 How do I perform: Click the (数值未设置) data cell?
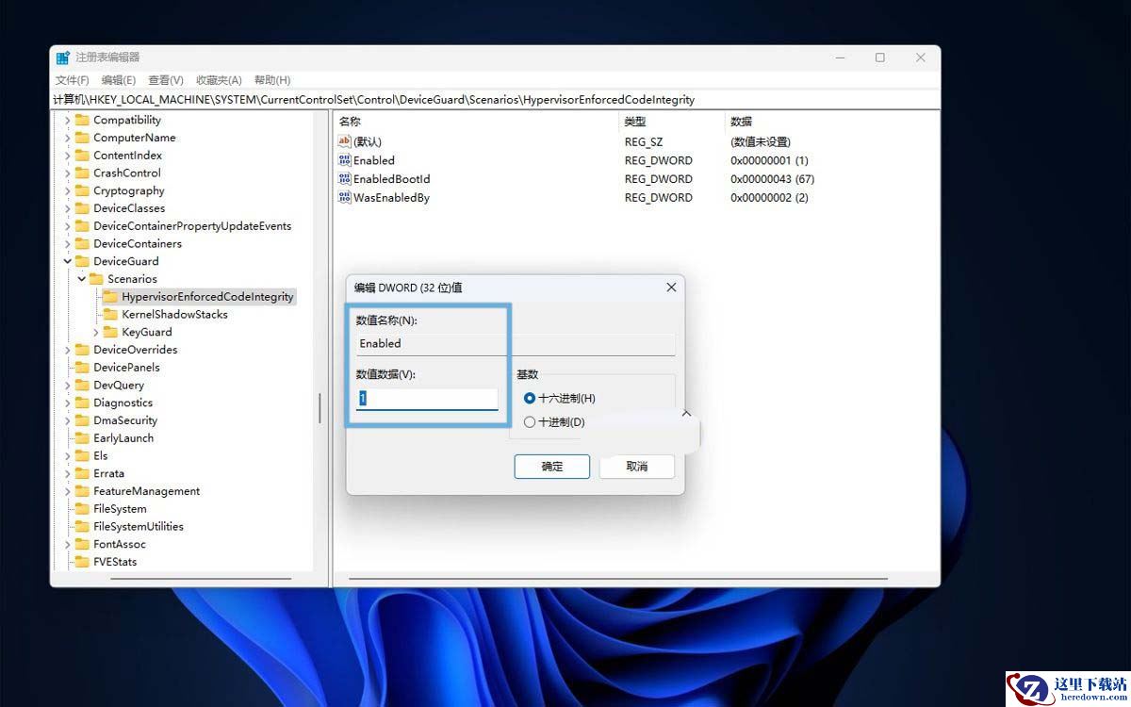tap(761, 141)
